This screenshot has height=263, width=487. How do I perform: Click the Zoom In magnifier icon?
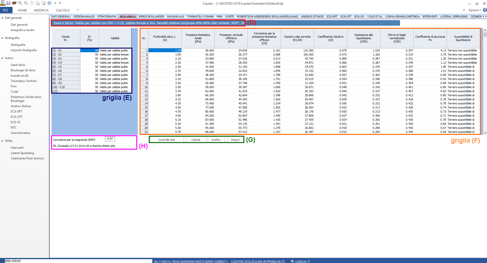click(x=20, y=3)
